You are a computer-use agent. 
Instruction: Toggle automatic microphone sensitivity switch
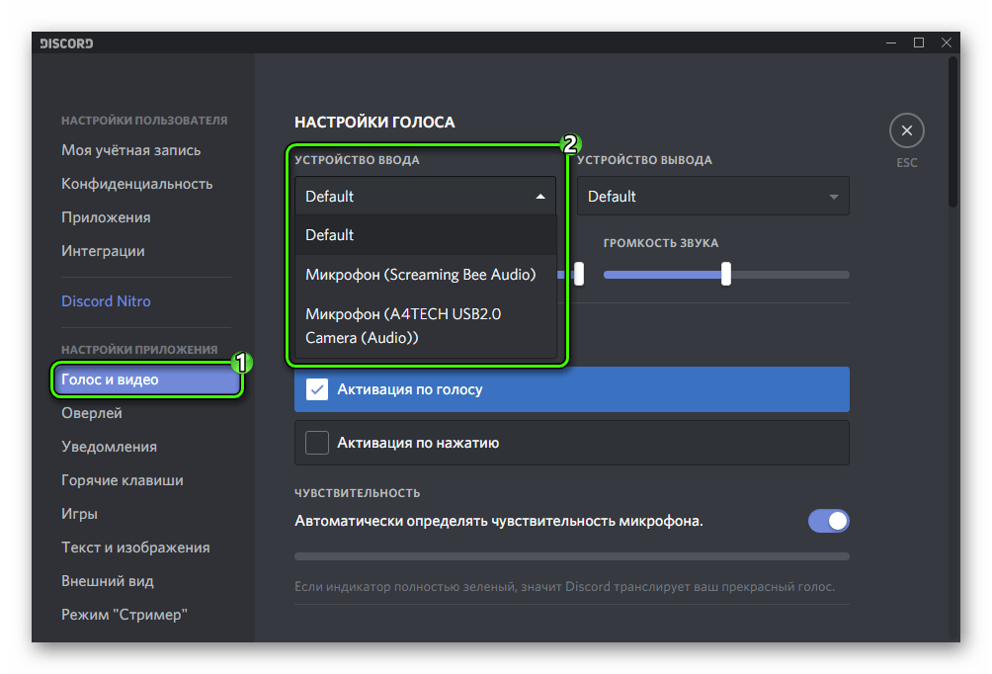(828, 521)
